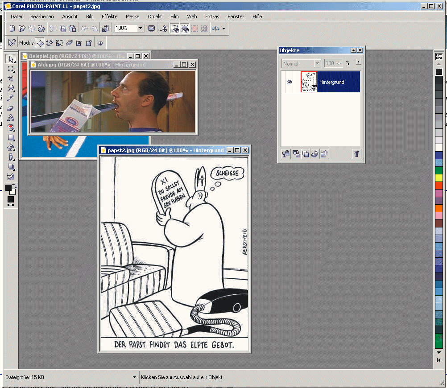This screenshot has width=447, height=388.
Task: Open the Objekt menu
Action: pyautogui.click(x=155, y=17)
